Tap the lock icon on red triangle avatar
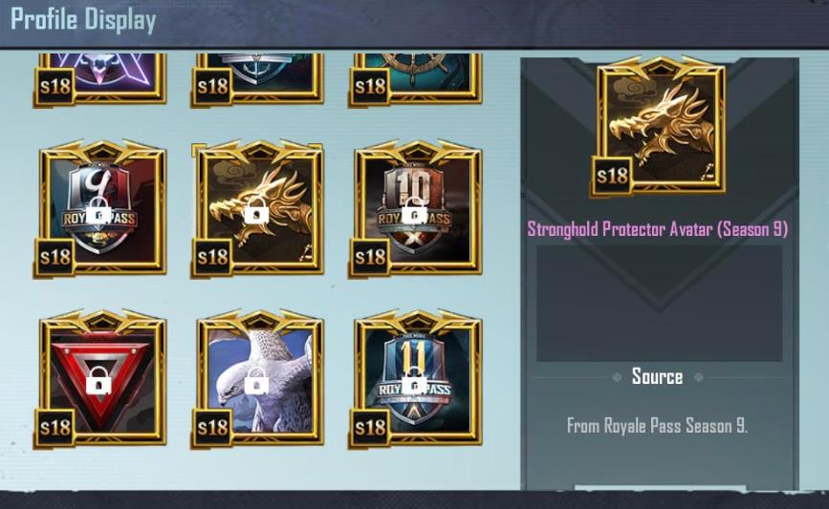This screenshot has width=829, height=509. pyautogui.click(x=98, y=380)
